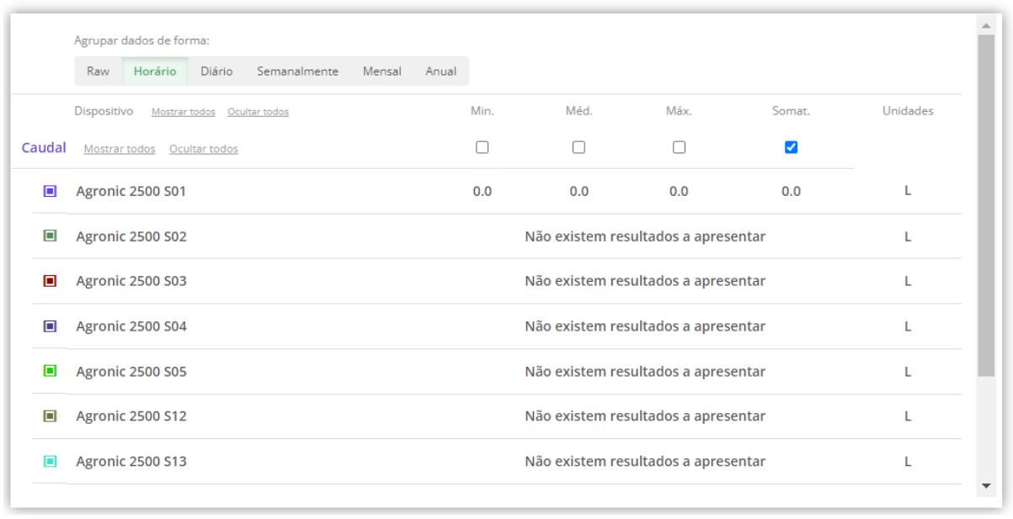Click Mostrar todos next to Dispositivo
Image resolution: width=1013 pixels, height=519 pixels.
(184, 112)
